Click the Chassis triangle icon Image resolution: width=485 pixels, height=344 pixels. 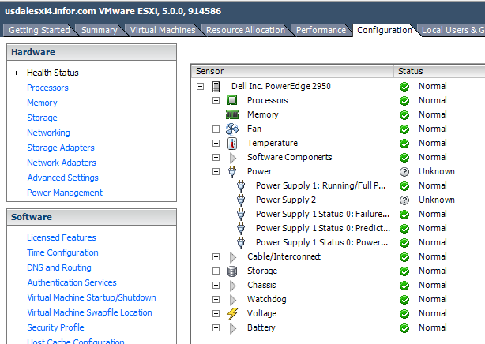(233, 286)
